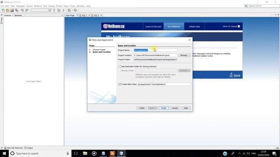
Task: Toggle the Show On Startup checkbox
Action: [239, 26]
